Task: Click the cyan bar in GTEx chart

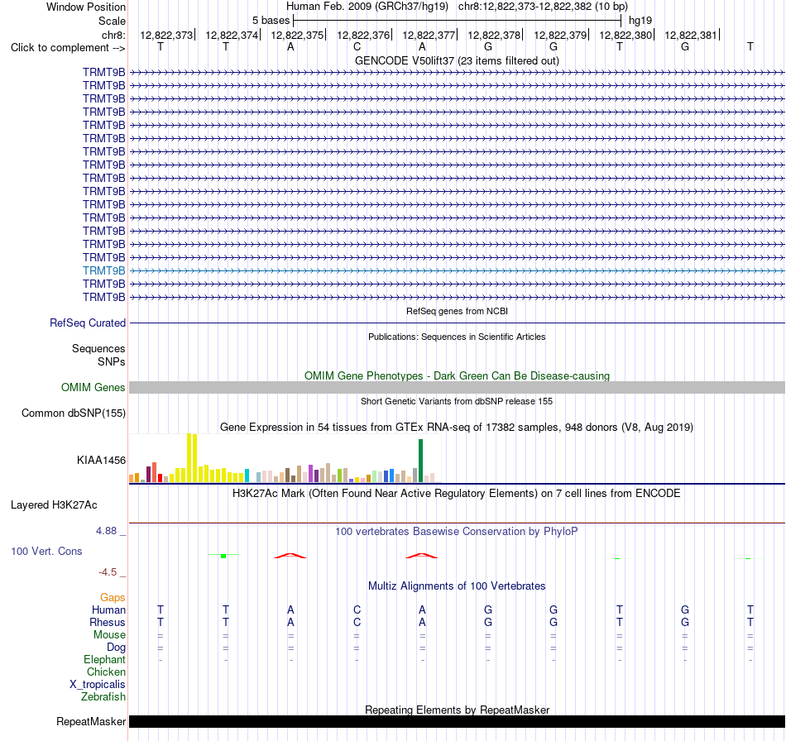Action: tap(247, 476)
